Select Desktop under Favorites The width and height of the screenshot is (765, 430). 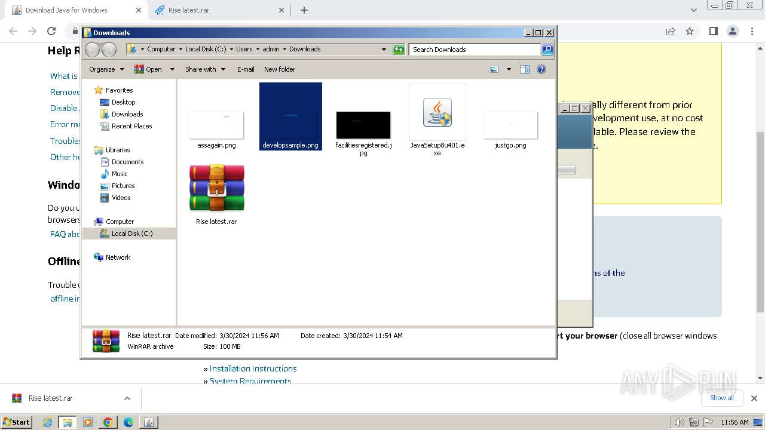[123, 102]
